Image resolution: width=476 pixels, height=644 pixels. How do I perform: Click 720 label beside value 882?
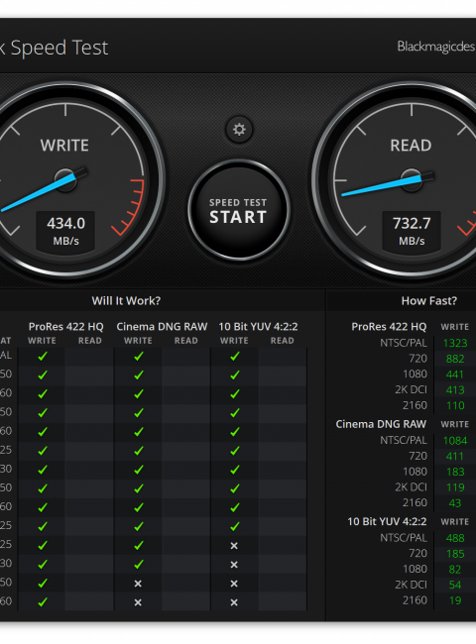pyautogui.click(x=418, y=359)
